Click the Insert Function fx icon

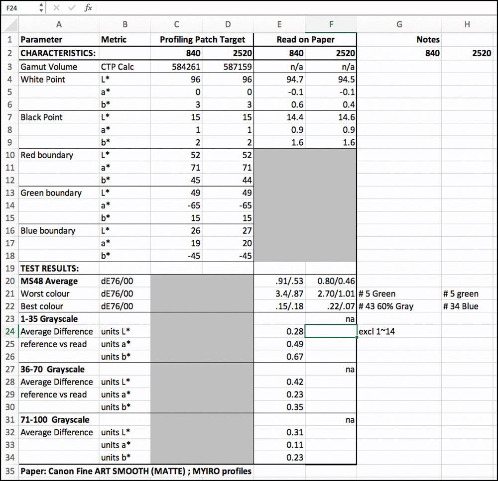tap(88, 8)
